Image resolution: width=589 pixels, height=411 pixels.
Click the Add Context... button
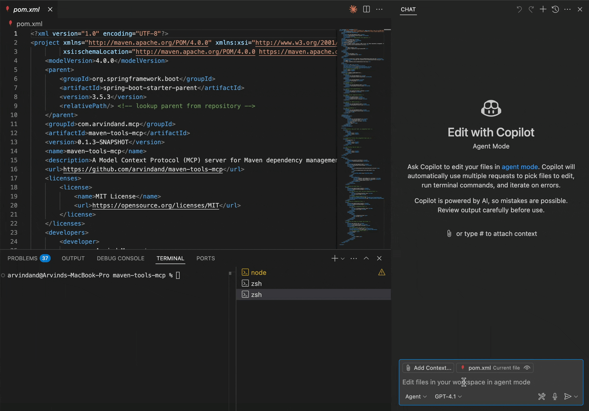pos(428,368)
